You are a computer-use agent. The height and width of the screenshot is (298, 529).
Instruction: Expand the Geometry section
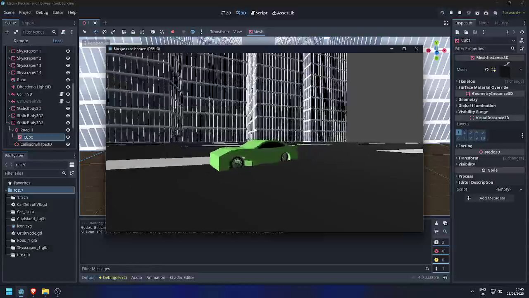[x=468, y=100]
